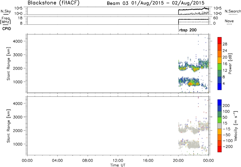The image size is (241, 167).
Task: Click the '16:00' time tick label
Action: coord(148,161)
